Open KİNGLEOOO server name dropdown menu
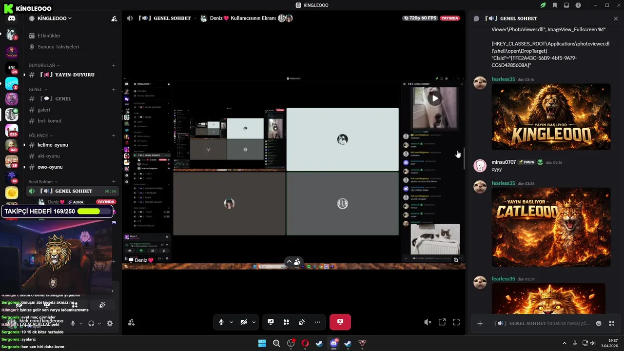 pyautogui.click(x=55, y=19)
